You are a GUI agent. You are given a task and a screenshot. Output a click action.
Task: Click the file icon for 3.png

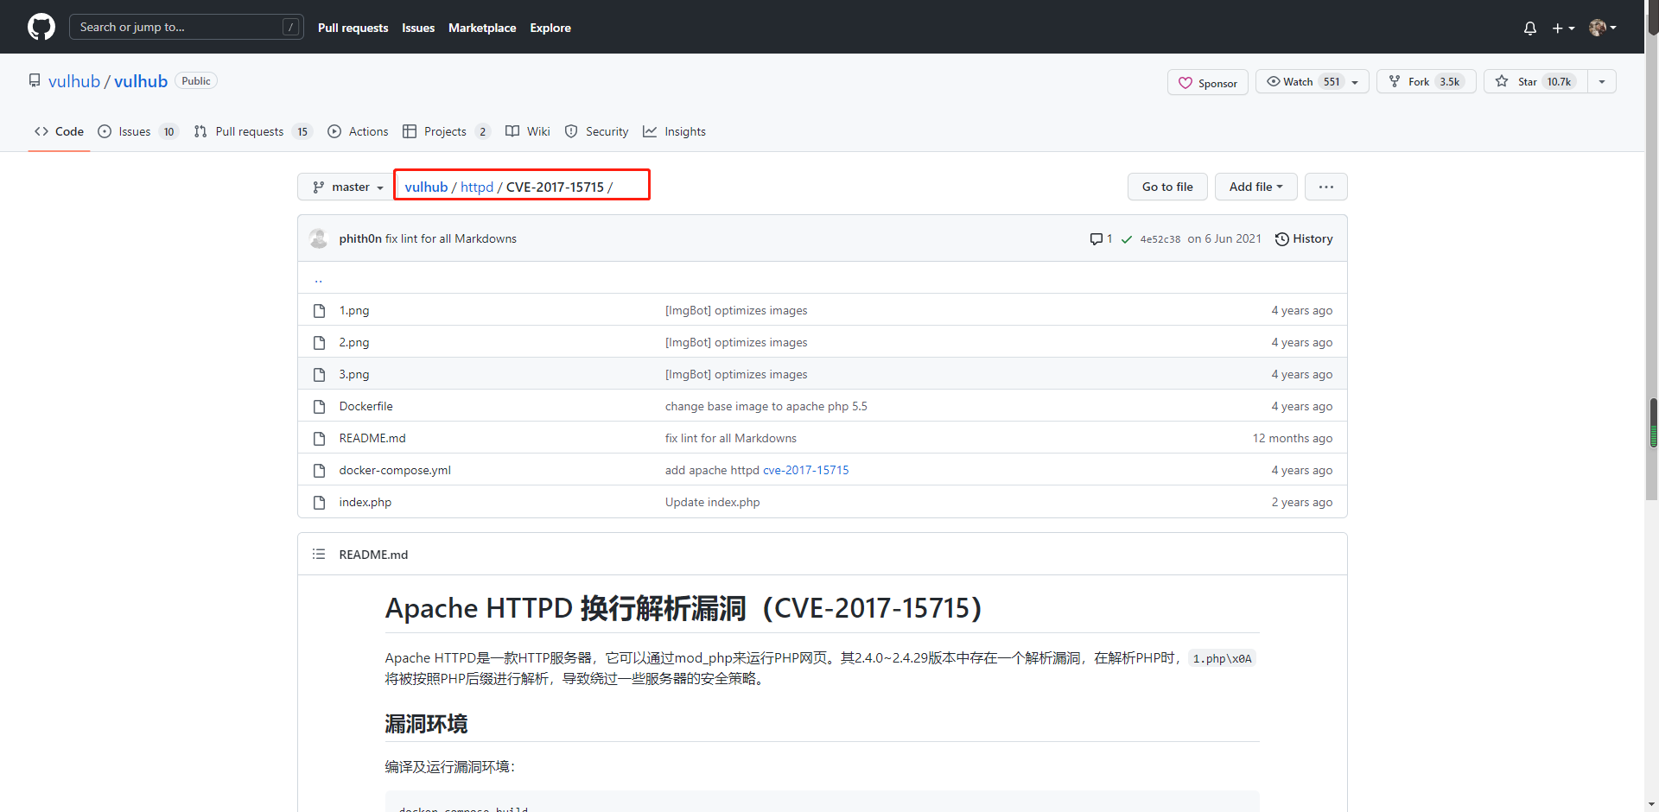pos(319,374)
